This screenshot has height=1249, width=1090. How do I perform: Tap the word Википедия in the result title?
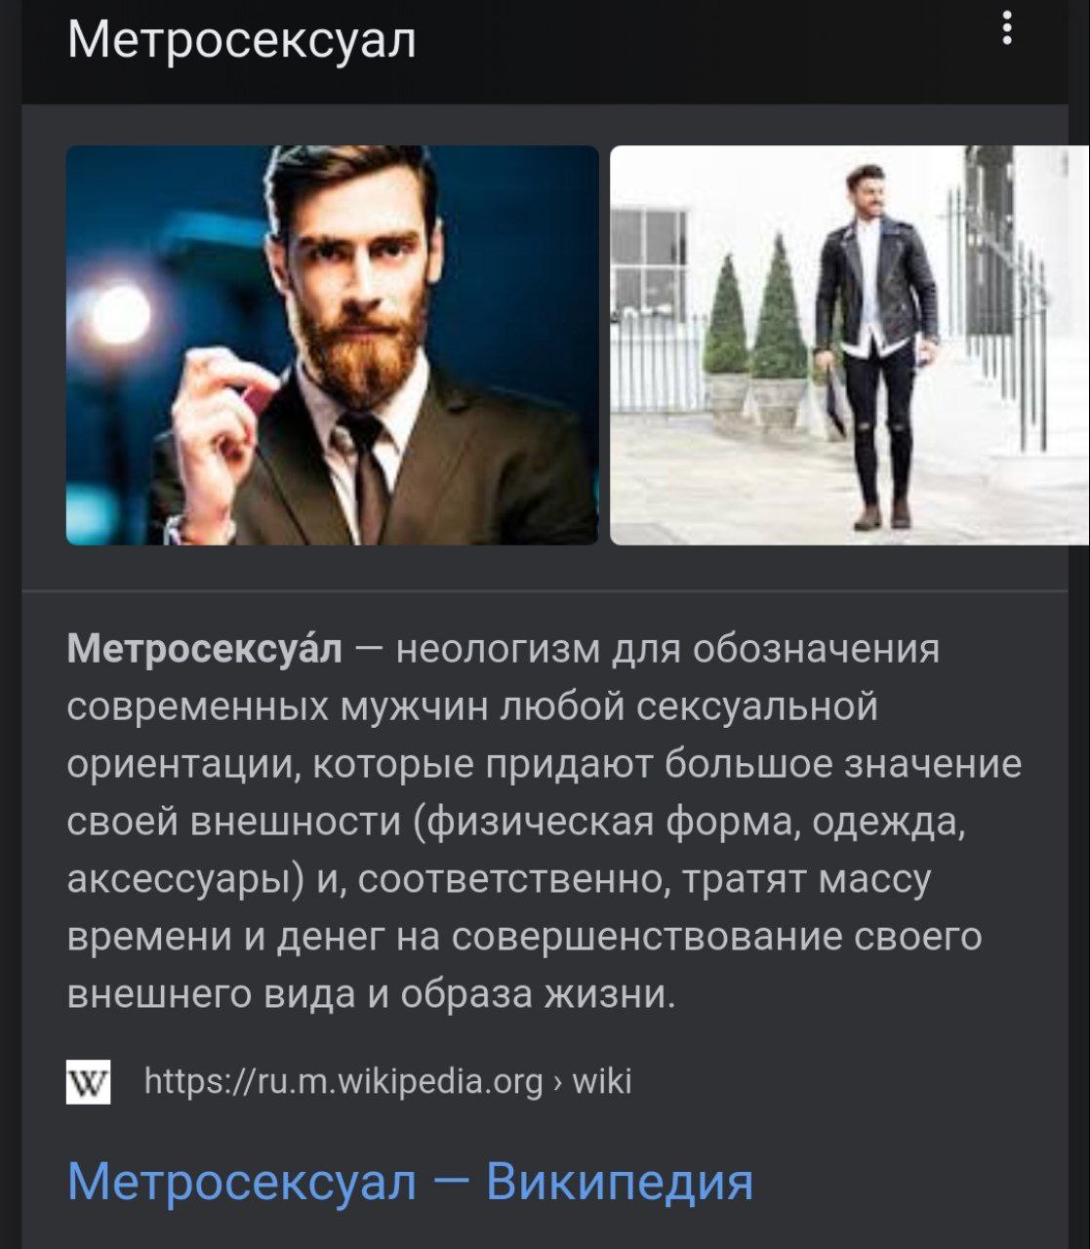(620, 1182)
